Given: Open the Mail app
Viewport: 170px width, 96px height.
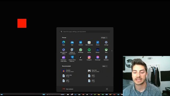Looking at the screenshot, I should (72, 43).
